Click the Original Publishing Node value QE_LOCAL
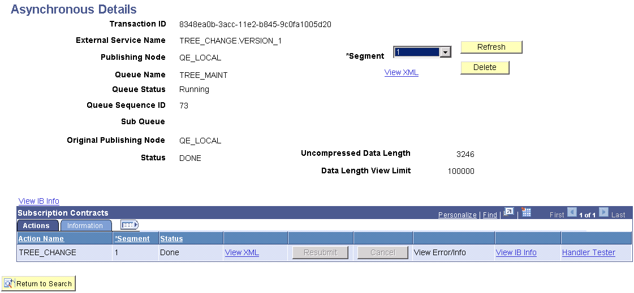Image resolution: width=634 pixels, height=293 pixels. (200, 141)
